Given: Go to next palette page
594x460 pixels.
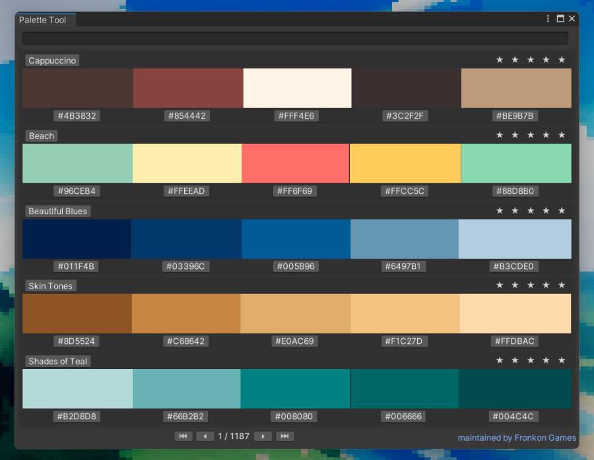Looking at the screenshot, I should point(263,436).
